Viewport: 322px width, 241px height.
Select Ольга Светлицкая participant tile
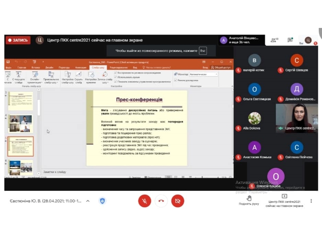point(254,93)
